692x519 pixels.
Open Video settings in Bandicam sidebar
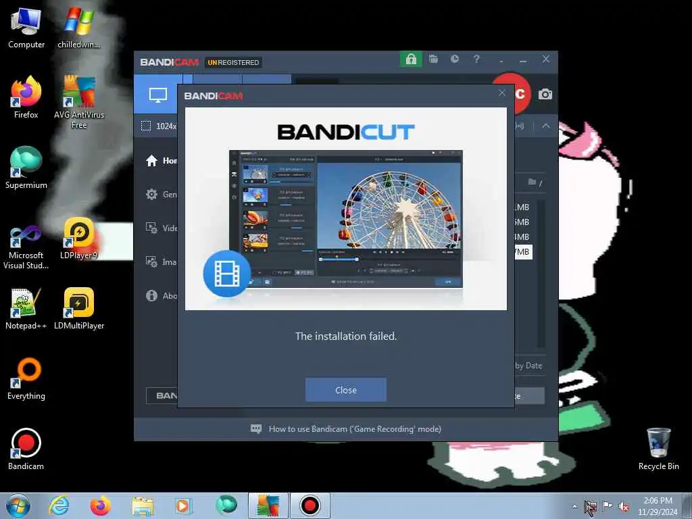tap(161, 228)
